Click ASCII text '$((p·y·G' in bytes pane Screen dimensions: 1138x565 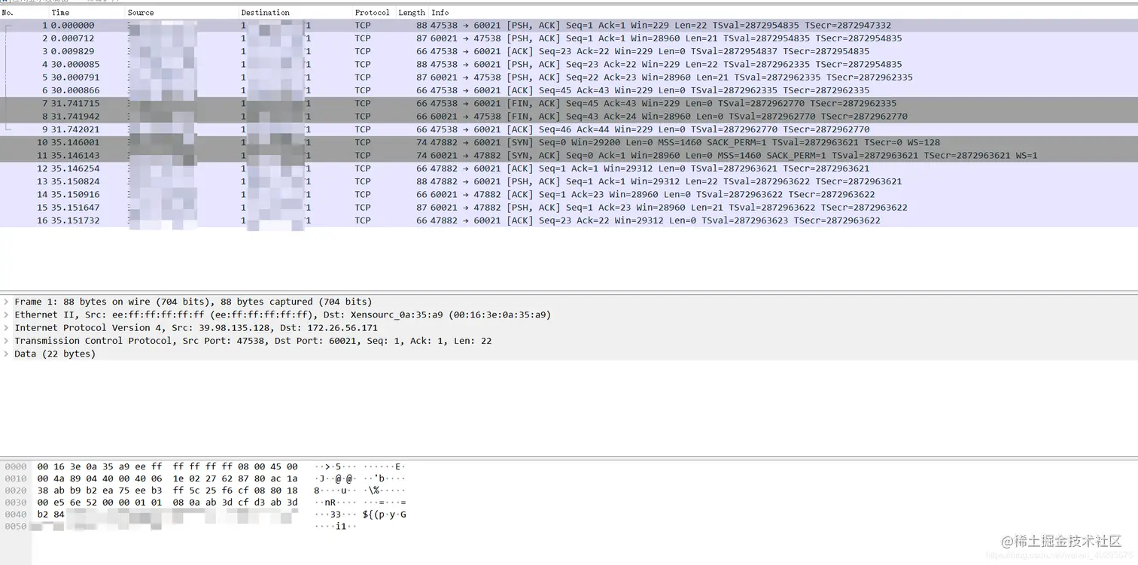(385, 515)
